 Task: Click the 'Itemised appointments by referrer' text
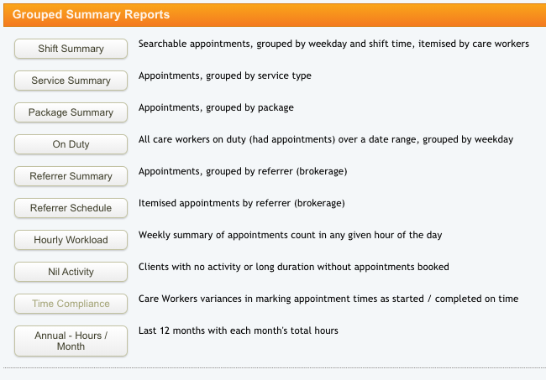[242, 203]
